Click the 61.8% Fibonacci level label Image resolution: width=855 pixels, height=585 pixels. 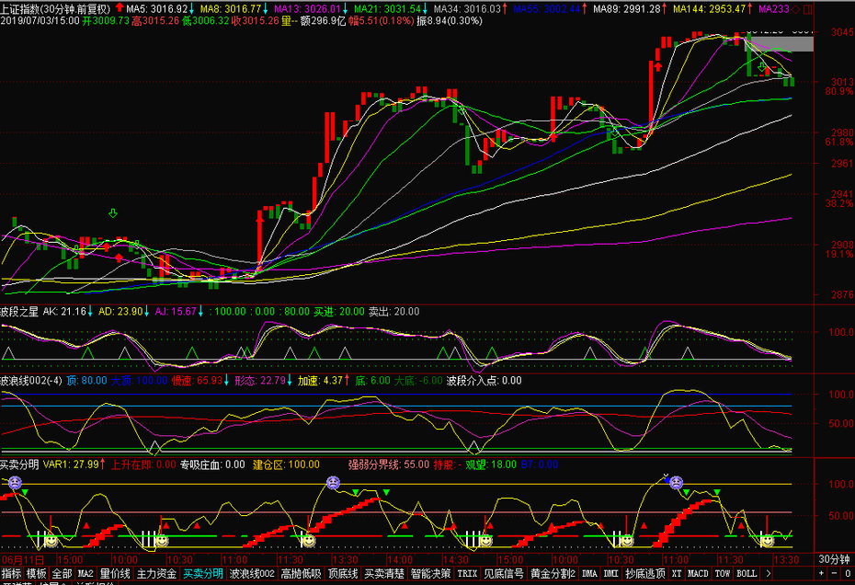click(839, 142)
